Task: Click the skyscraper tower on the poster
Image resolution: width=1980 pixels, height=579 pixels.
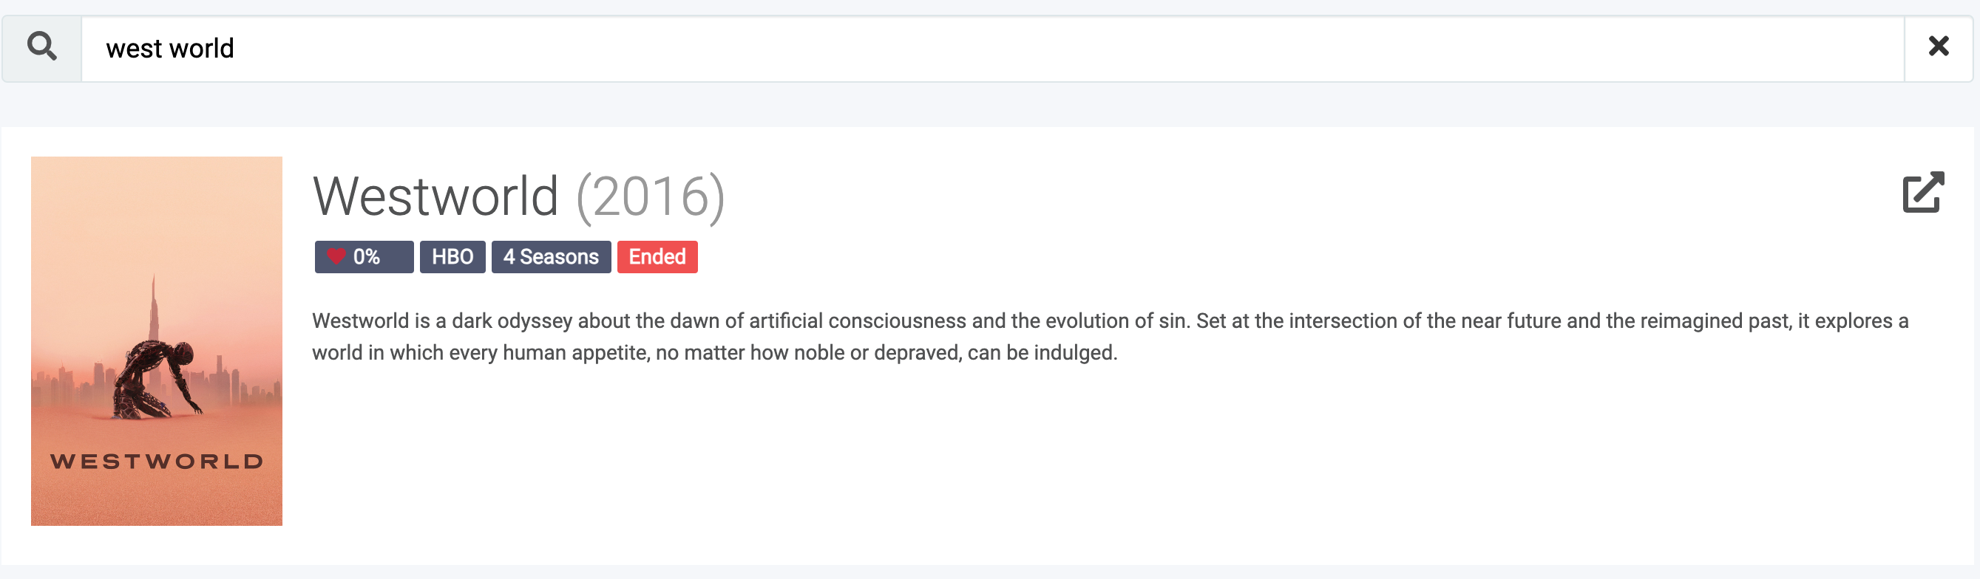Action: point(154,307)
